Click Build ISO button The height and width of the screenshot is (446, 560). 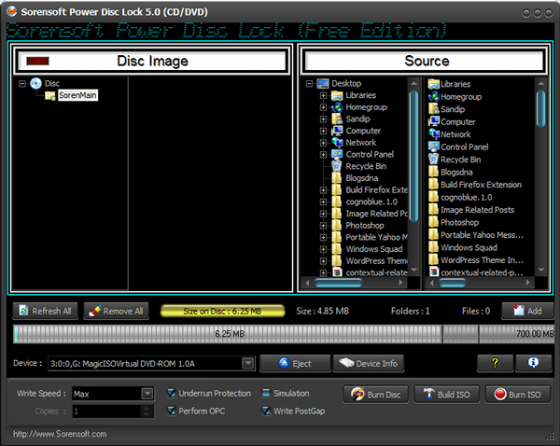446,395
